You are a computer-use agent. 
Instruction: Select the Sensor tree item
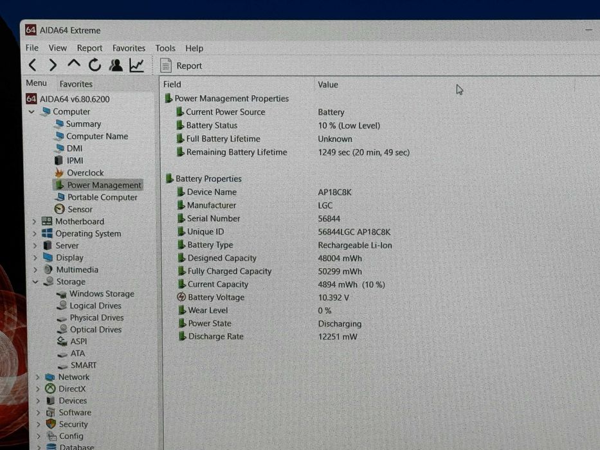(x=73, y=210)
